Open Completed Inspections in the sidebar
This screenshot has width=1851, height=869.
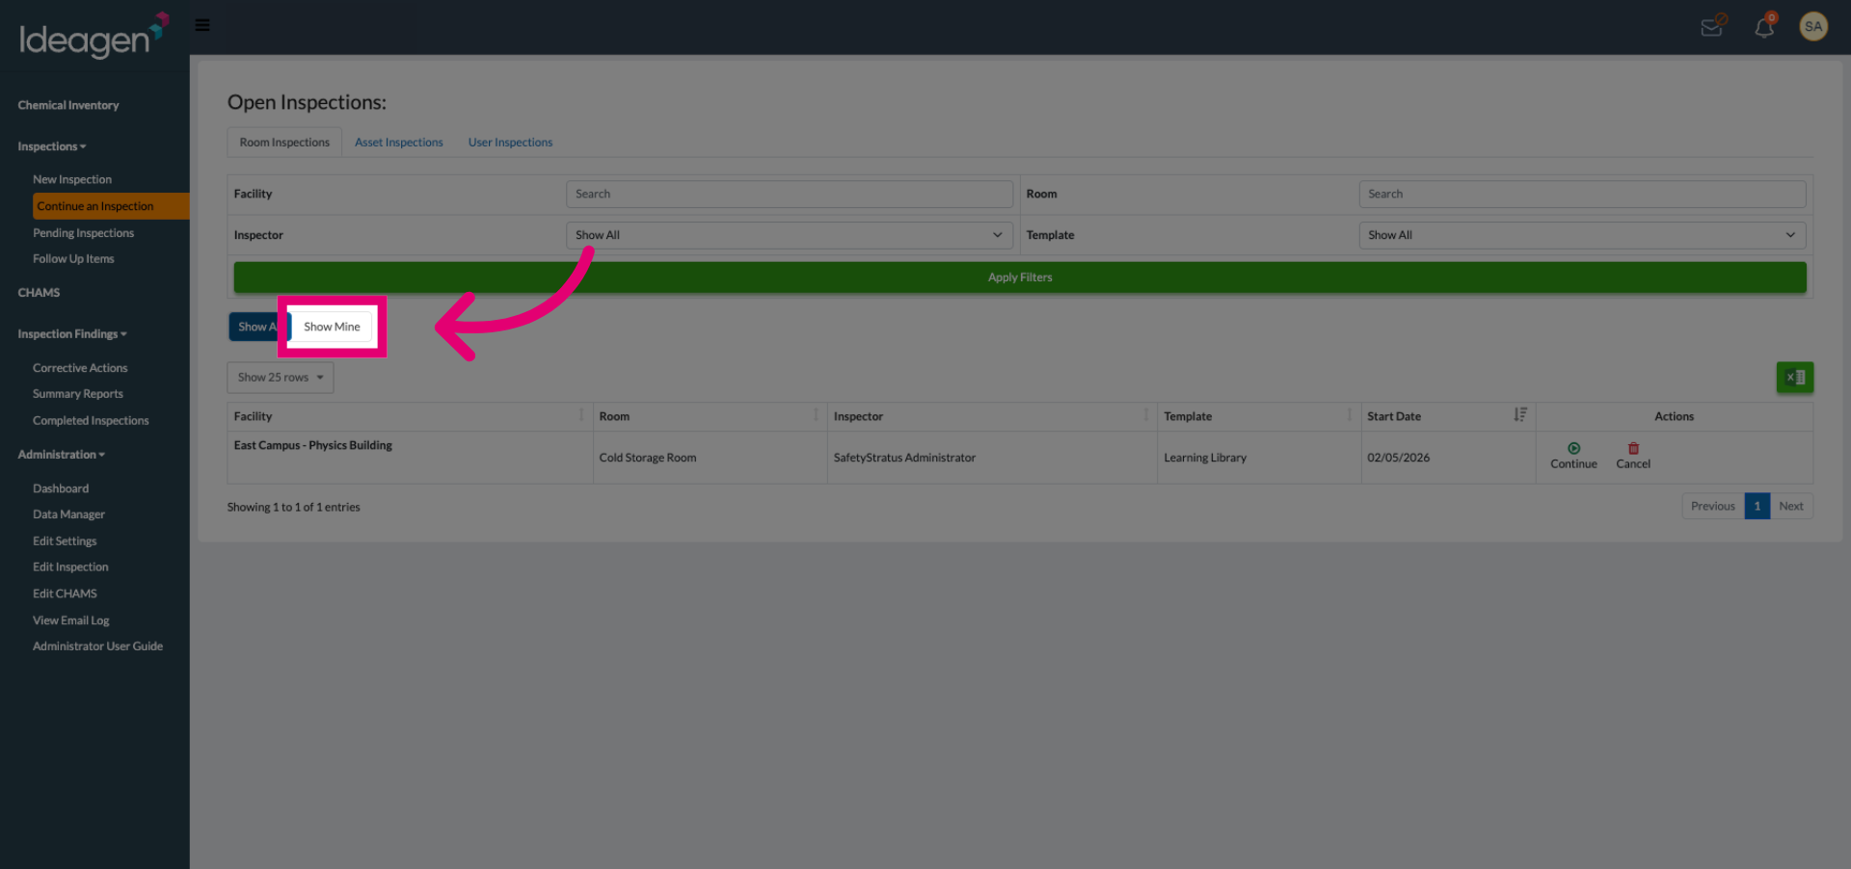click(91, 421)
